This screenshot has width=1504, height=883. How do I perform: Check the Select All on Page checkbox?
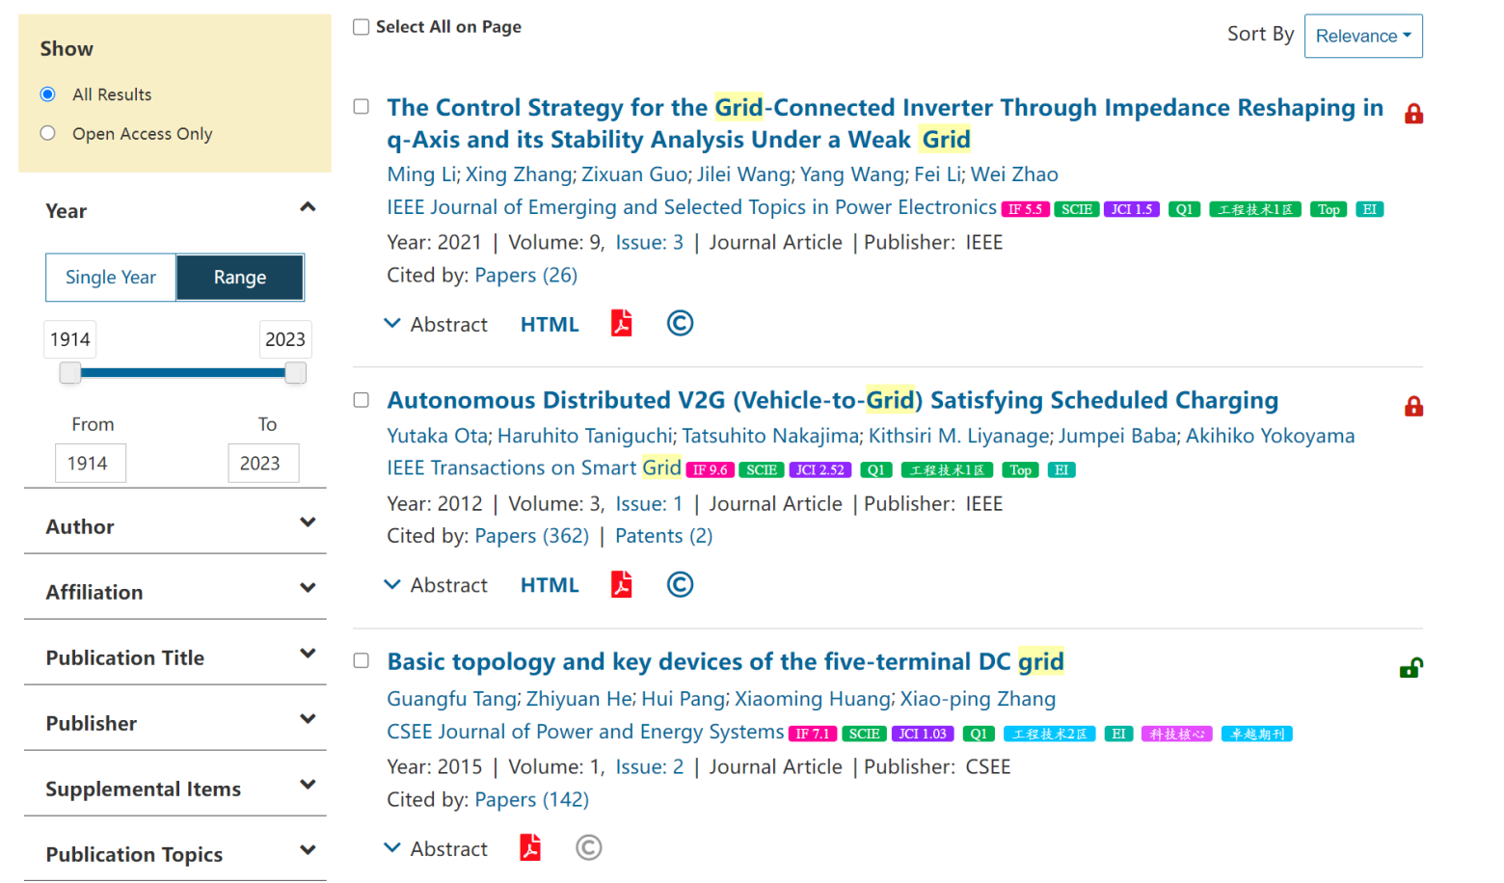coord(362,27)
